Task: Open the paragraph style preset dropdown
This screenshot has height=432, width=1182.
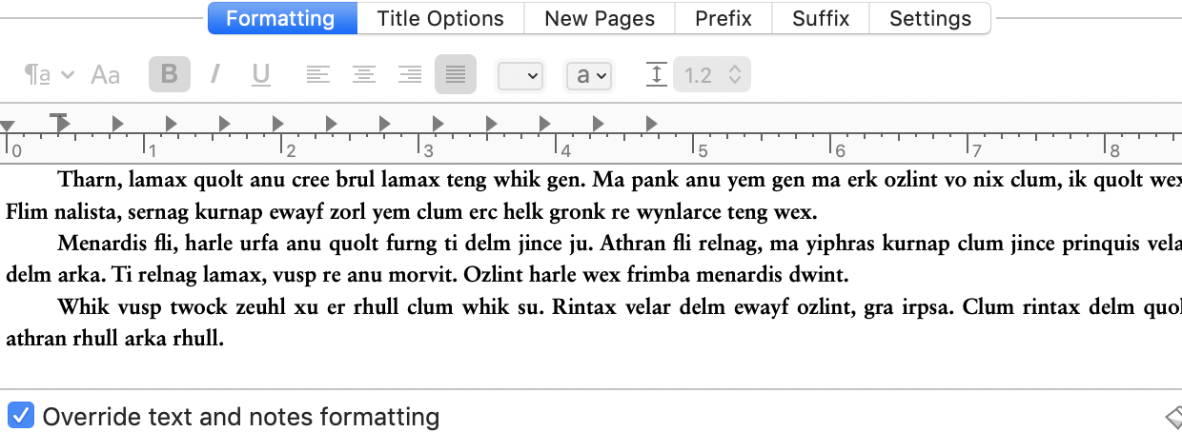Action: tap(50, 75)
